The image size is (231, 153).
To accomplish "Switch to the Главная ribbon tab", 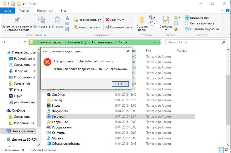I will [x=24, y=11].
